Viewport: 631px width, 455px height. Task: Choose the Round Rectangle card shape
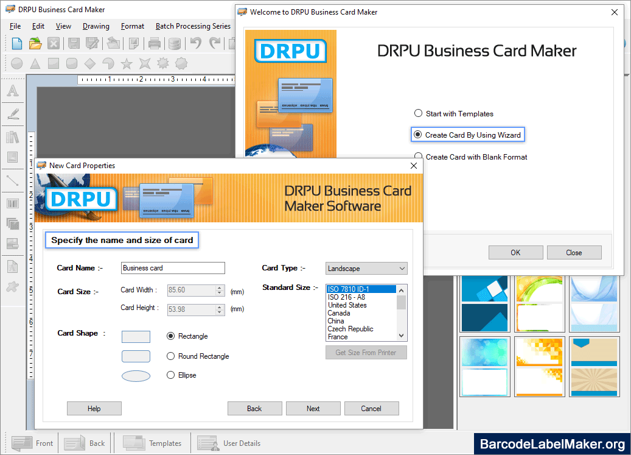[198, 356]
